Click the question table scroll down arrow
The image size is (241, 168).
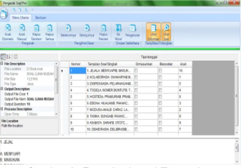pos(237,133)
